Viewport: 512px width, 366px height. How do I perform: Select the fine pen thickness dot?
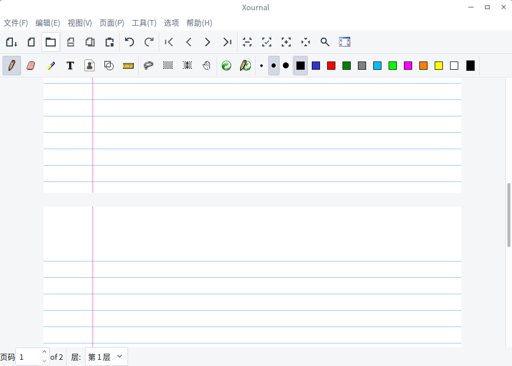pos(262,66)
